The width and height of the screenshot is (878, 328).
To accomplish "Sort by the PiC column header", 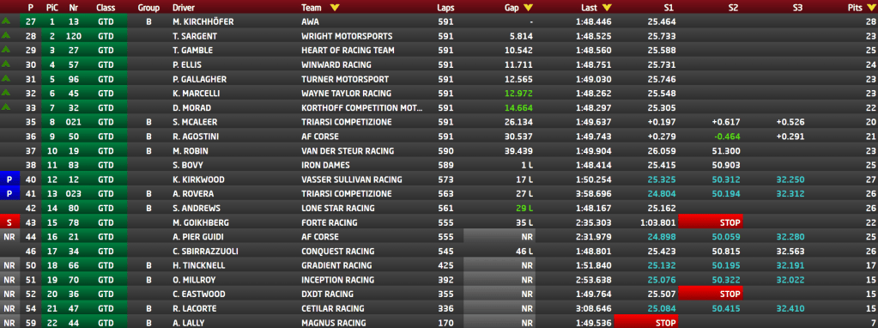I will coord(52,8).
